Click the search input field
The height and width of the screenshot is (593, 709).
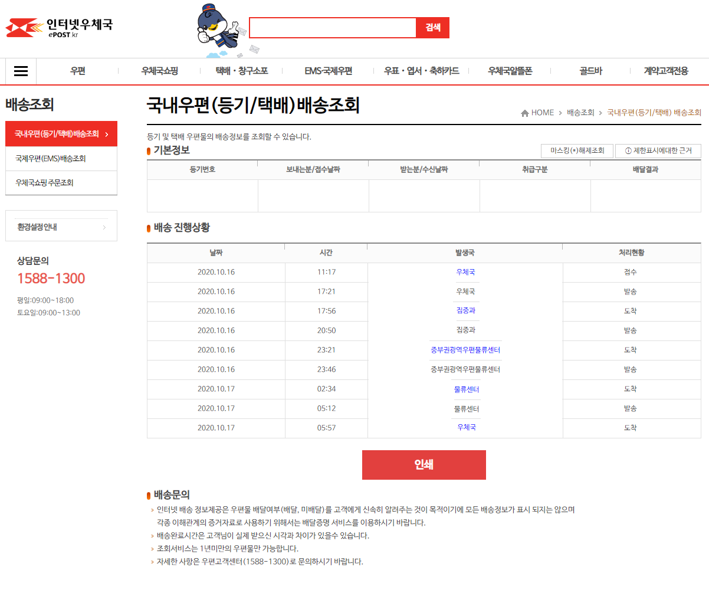pyautogui.click(x=333, y=28)
